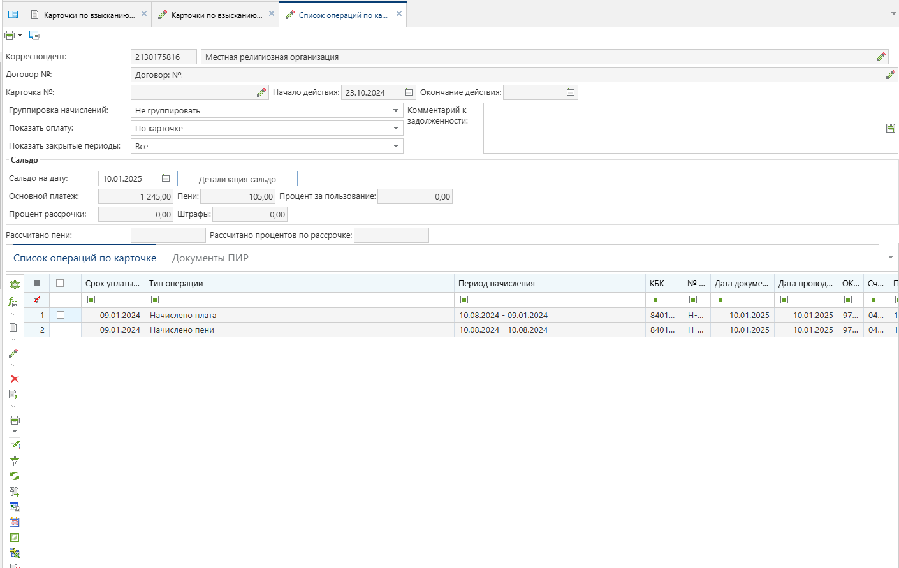Image resolution: width=899 pixels, height=568 pixels.
Task: Click the document with green arrow icon
Action: tap(13, 395)
